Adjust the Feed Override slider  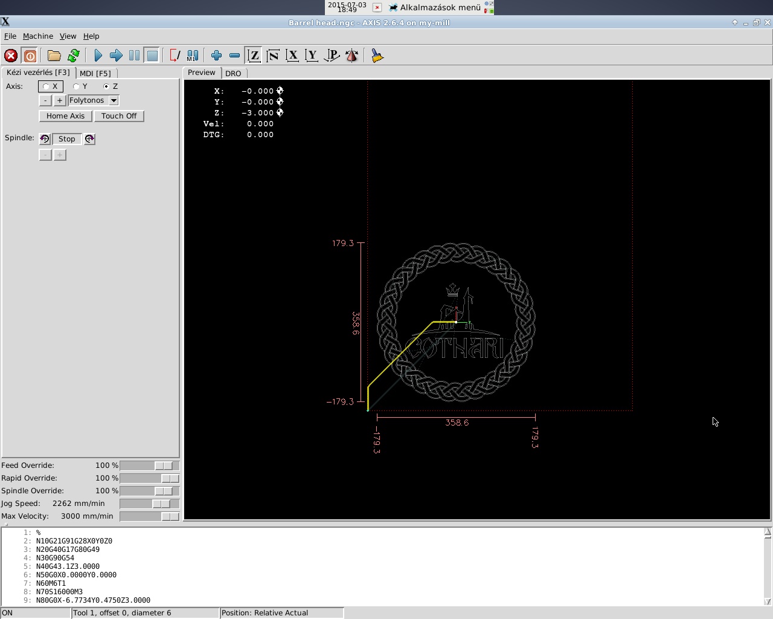[149, 465]
